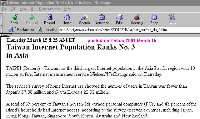Open the Bookmarks dropdown

[21, 30]
